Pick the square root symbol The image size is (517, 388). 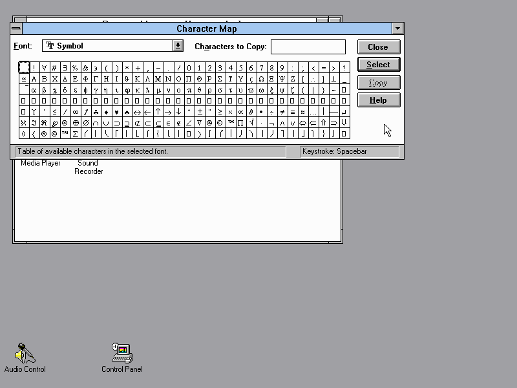coord(251,123)
